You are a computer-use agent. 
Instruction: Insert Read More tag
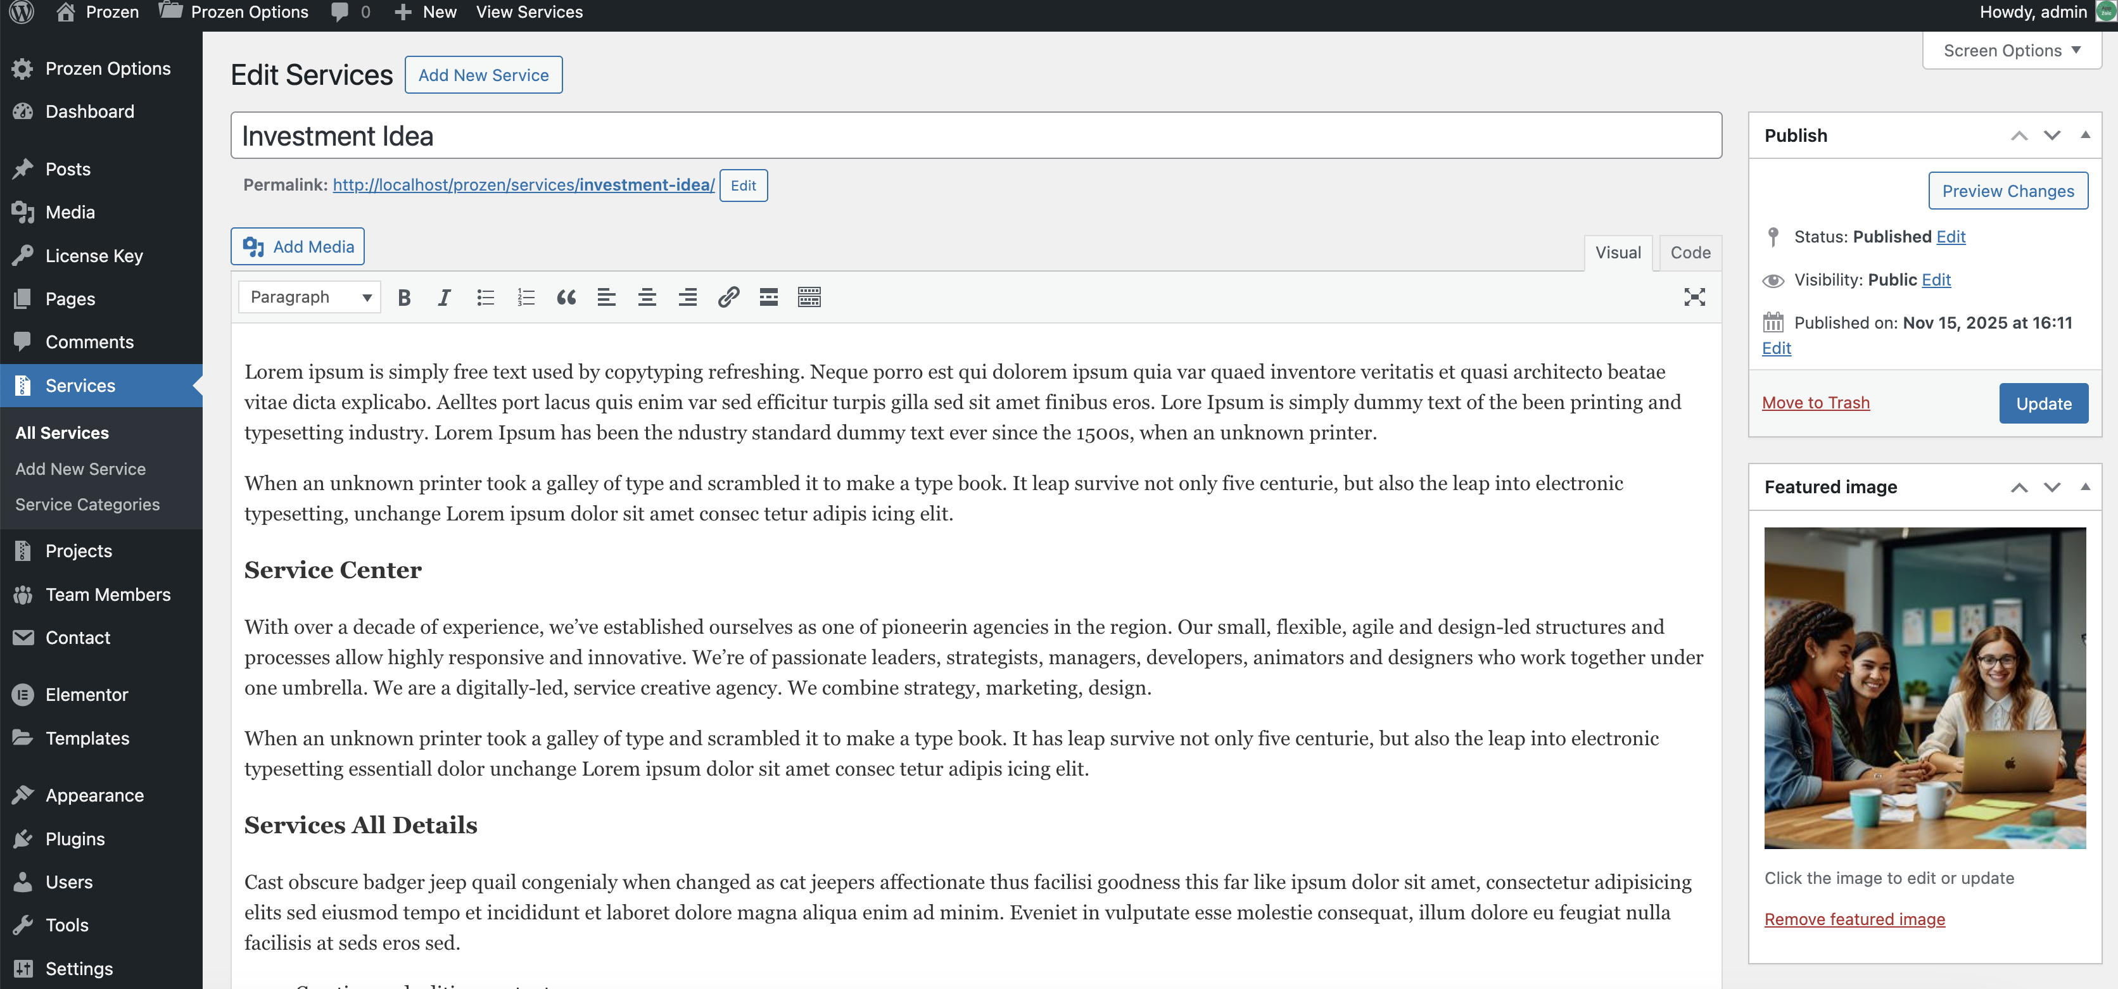tap(768, 297)
